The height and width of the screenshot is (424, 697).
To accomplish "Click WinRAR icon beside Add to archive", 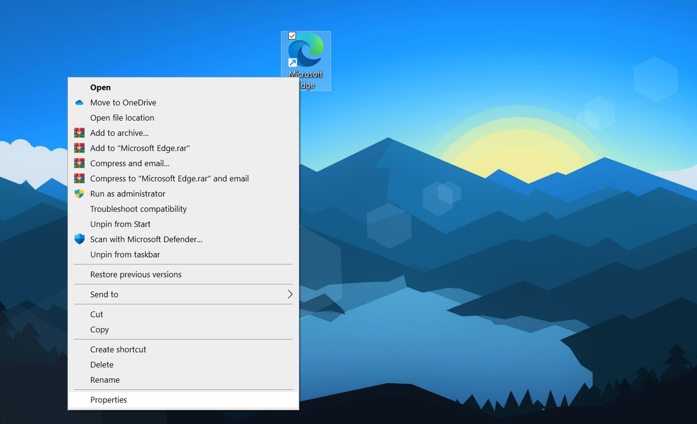I will click(79, 133).
